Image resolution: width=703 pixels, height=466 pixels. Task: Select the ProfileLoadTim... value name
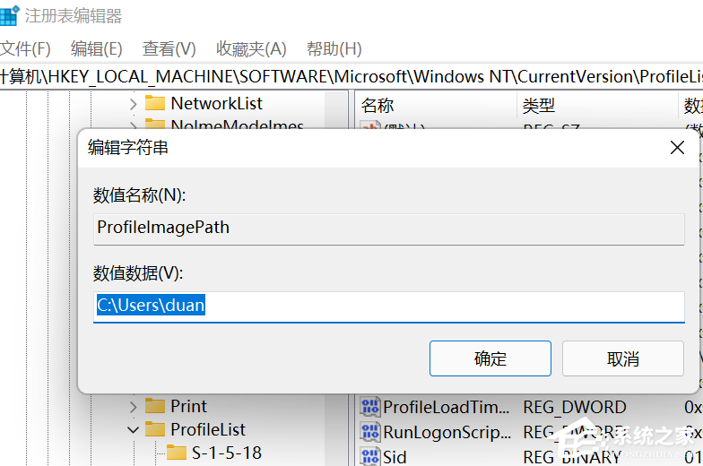pos(447,407)
